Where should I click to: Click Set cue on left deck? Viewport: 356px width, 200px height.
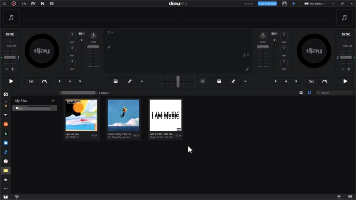click(31, 81)
